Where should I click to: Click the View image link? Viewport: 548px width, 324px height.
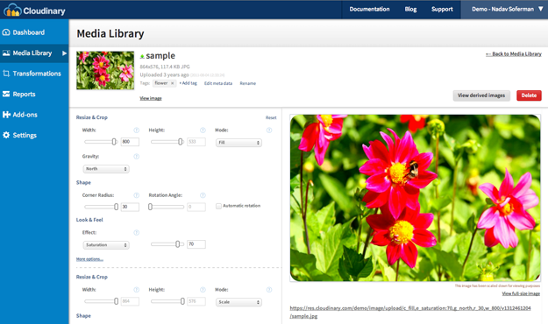coord(151,98)
